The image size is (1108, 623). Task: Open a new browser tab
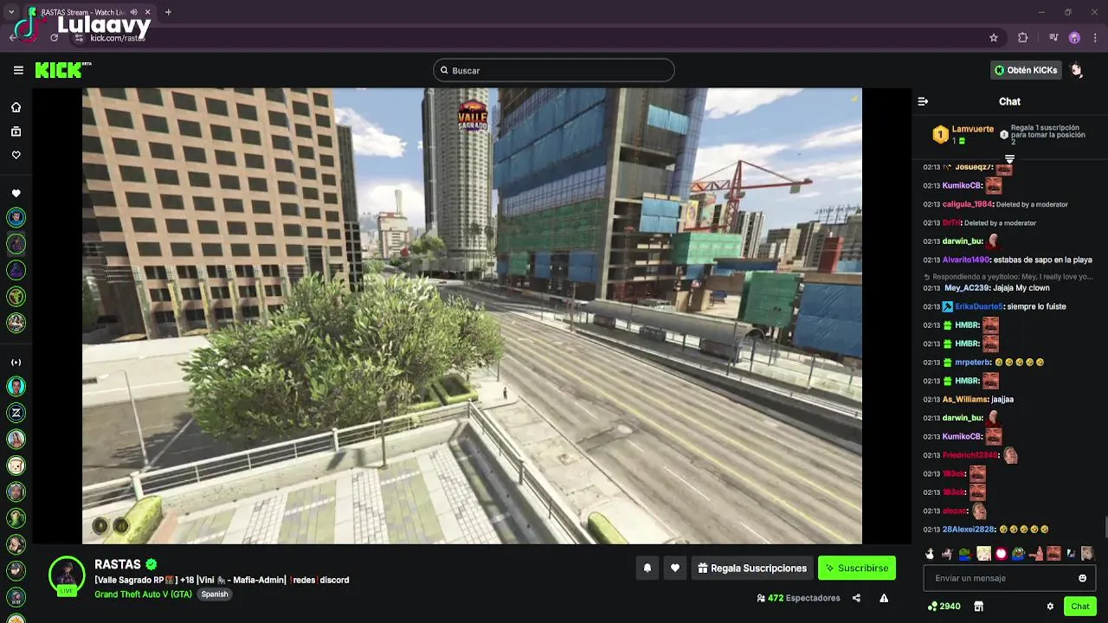coord(168,12)
